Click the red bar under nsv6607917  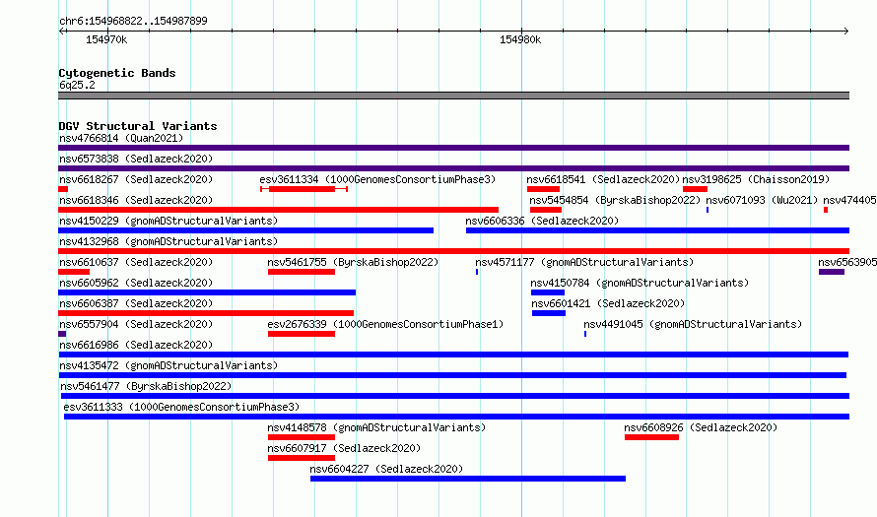pos(302,458)
